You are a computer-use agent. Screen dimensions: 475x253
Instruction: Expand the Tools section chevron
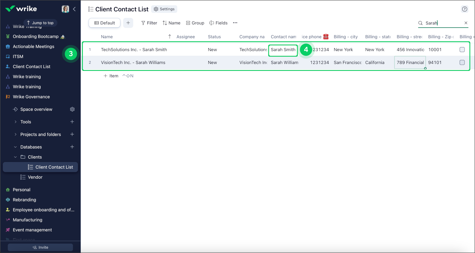[x=15, y=122]
